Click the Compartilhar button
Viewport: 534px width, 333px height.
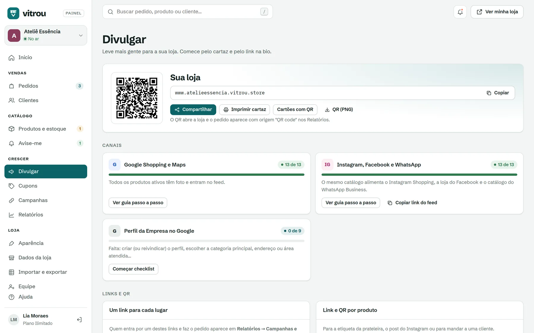[x=193, y=110]
